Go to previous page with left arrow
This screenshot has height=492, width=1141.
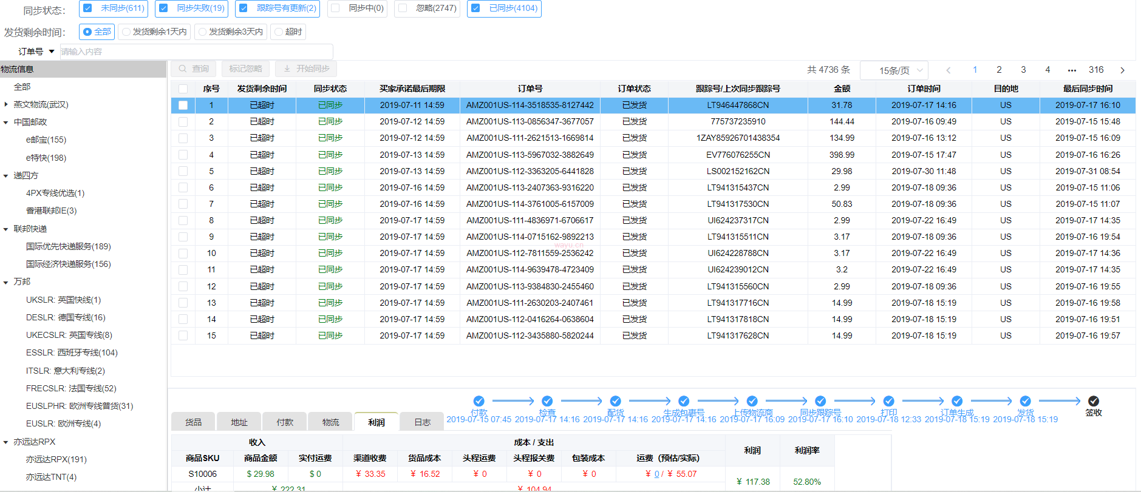tap(949, 70)
